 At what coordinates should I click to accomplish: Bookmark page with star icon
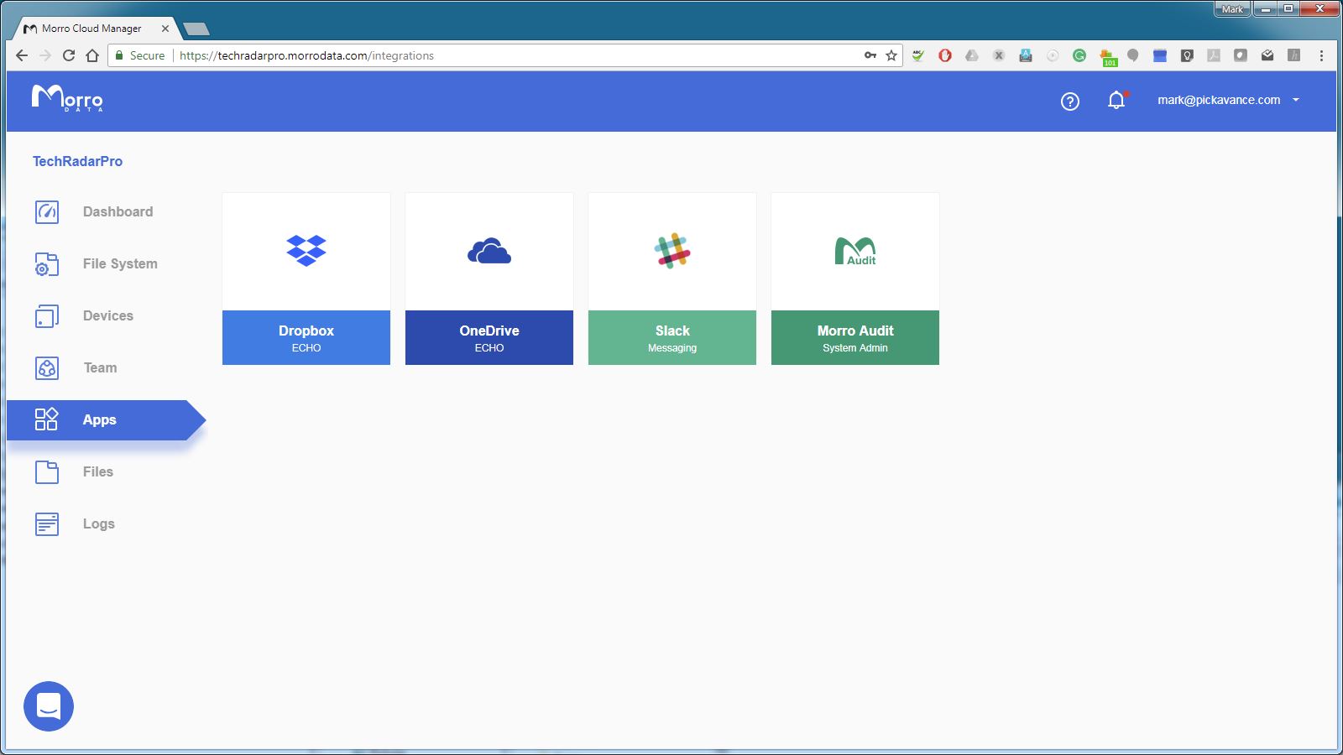coord(891,55)
